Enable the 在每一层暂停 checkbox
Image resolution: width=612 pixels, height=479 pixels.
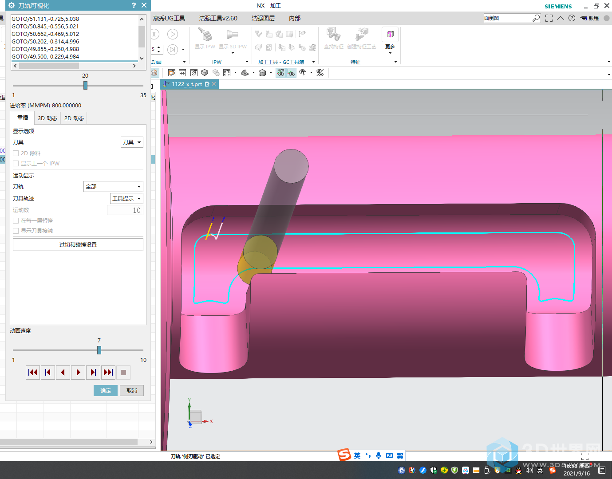(16, 220)
